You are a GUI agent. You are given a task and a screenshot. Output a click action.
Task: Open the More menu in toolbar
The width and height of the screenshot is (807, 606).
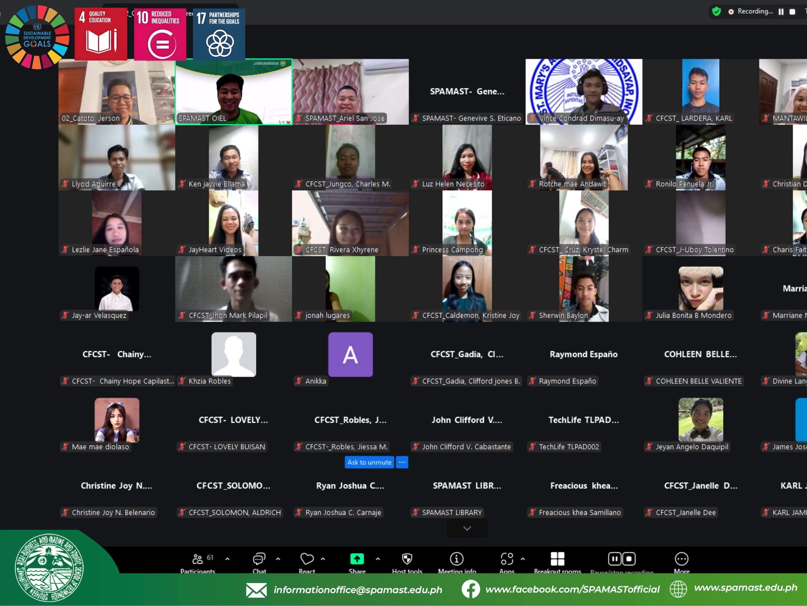(x=682, y=559)
